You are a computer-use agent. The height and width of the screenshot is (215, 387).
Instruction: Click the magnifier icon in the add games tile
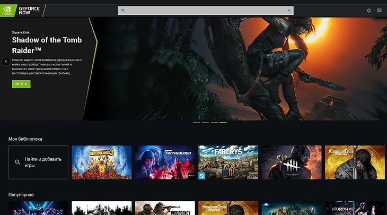tap(17, 162)
